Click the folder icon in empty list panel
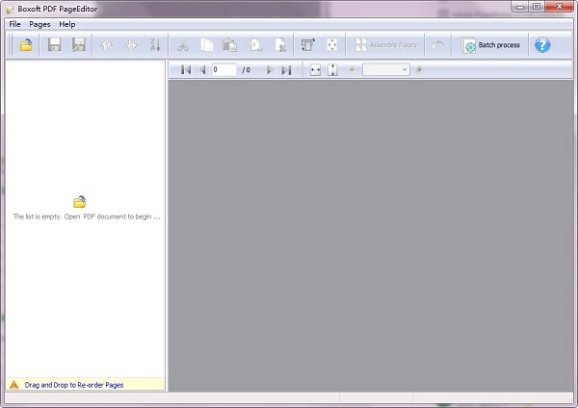Screen dimensions: 578x408 (x=80, y=201)
